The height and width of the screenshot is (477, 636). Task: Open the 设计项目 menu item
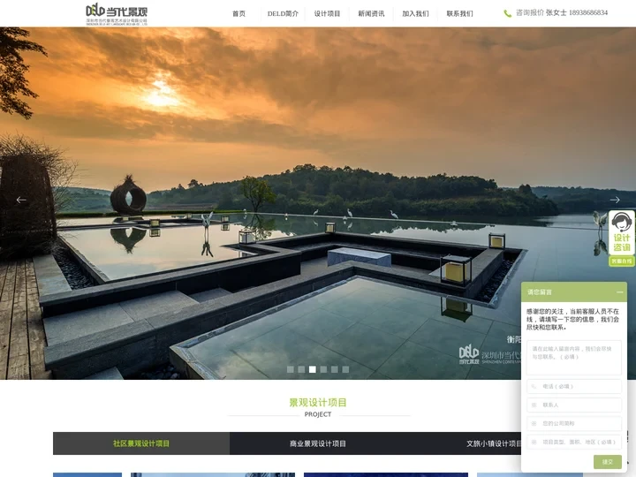pyautogui.click(x=327, y=13)
